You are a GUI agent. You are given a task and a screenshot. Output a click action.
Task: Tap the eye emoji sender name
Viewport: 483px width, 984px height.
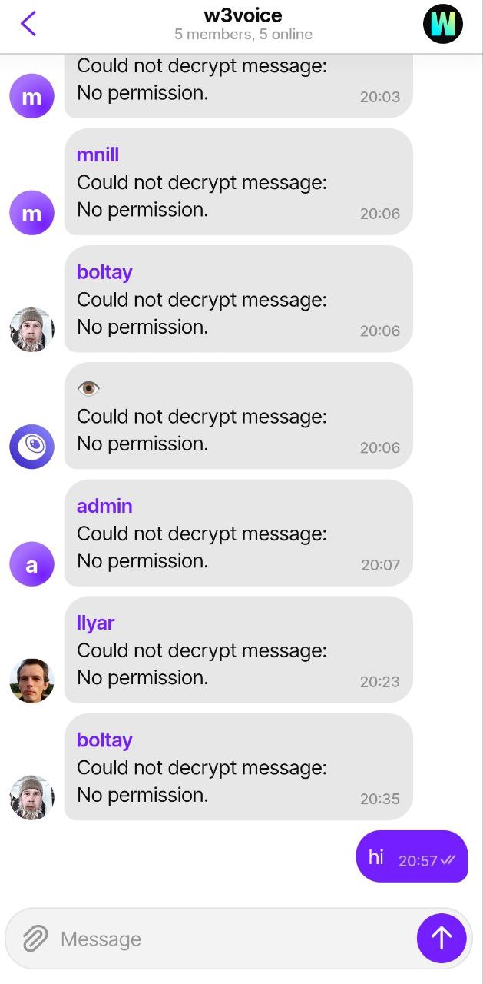[89, 388]
